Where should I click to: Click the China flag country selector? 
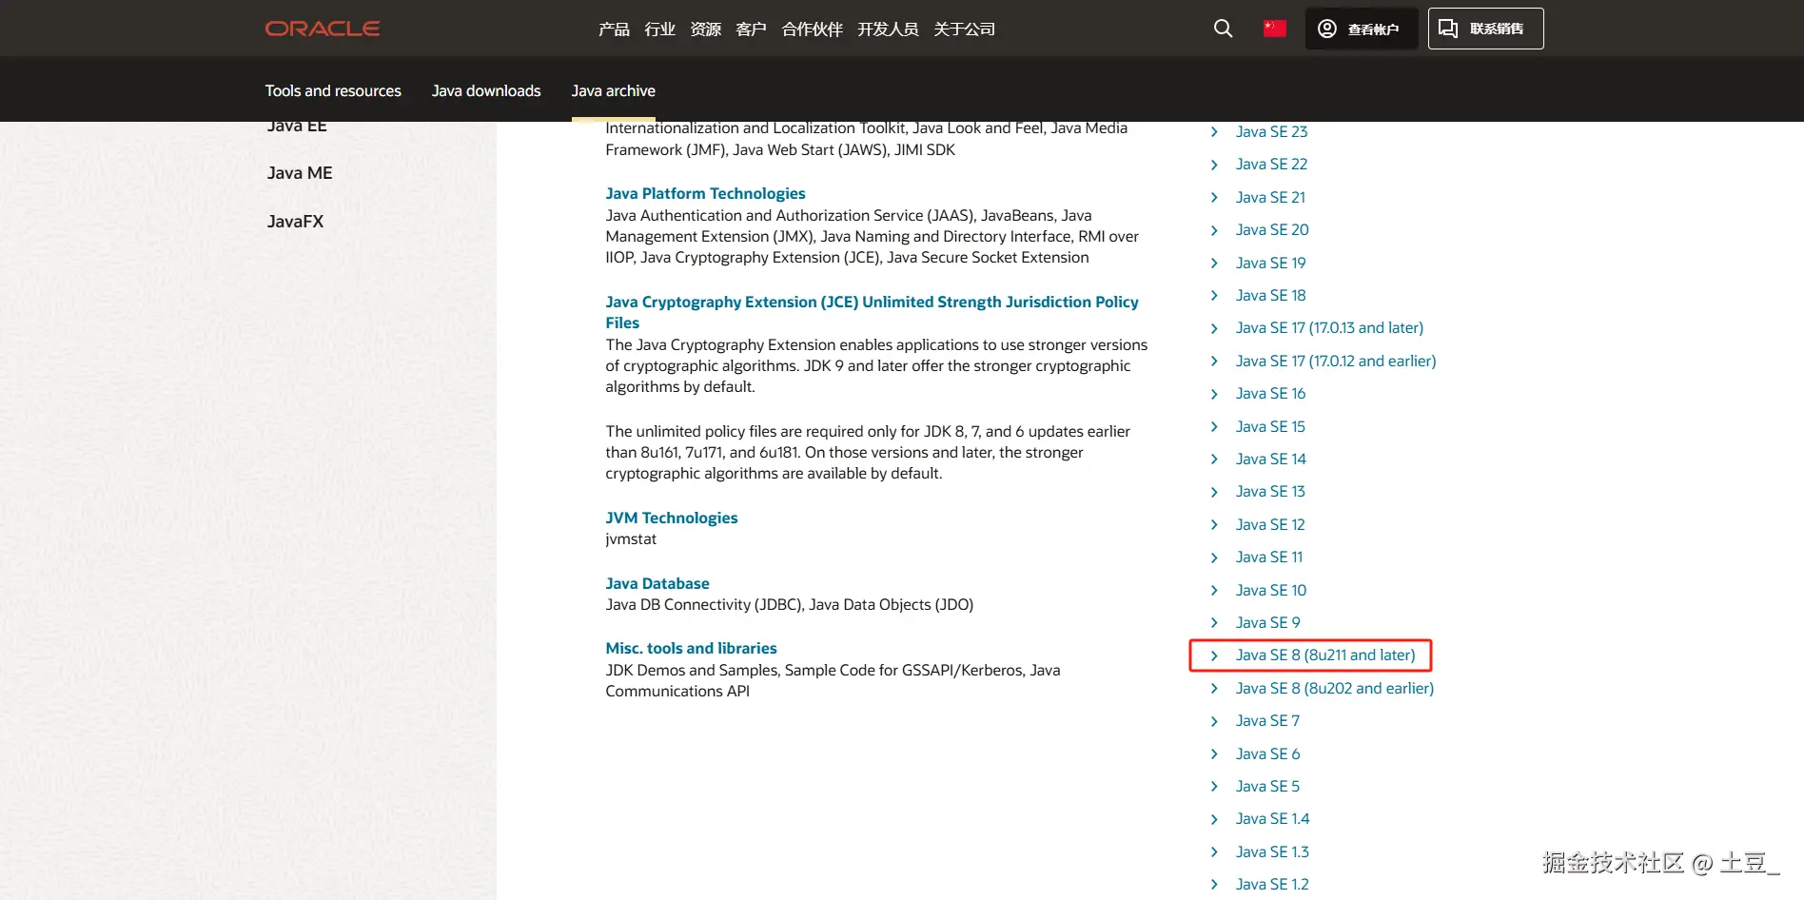1275,29
